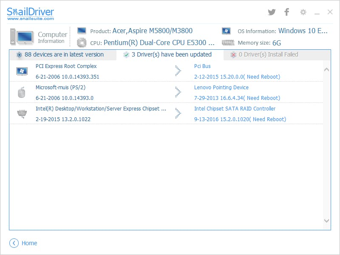
Task: Open the Facebook share icon
Action: (286, 12)
